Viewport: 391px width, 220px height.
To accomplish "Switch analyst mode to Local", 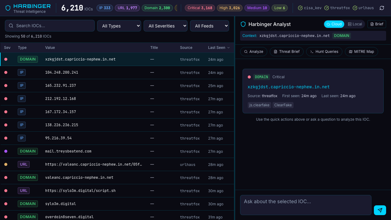I will tap(355, 24).
